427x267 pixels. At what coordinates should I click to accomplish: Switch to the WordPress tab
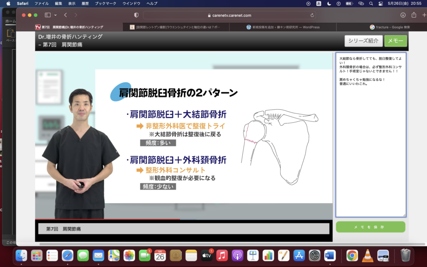point(283,27)
